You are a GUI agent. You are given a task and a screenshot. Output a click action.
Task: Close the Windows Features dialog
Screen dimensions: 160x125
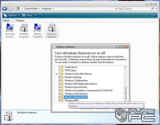coord(126,47)
